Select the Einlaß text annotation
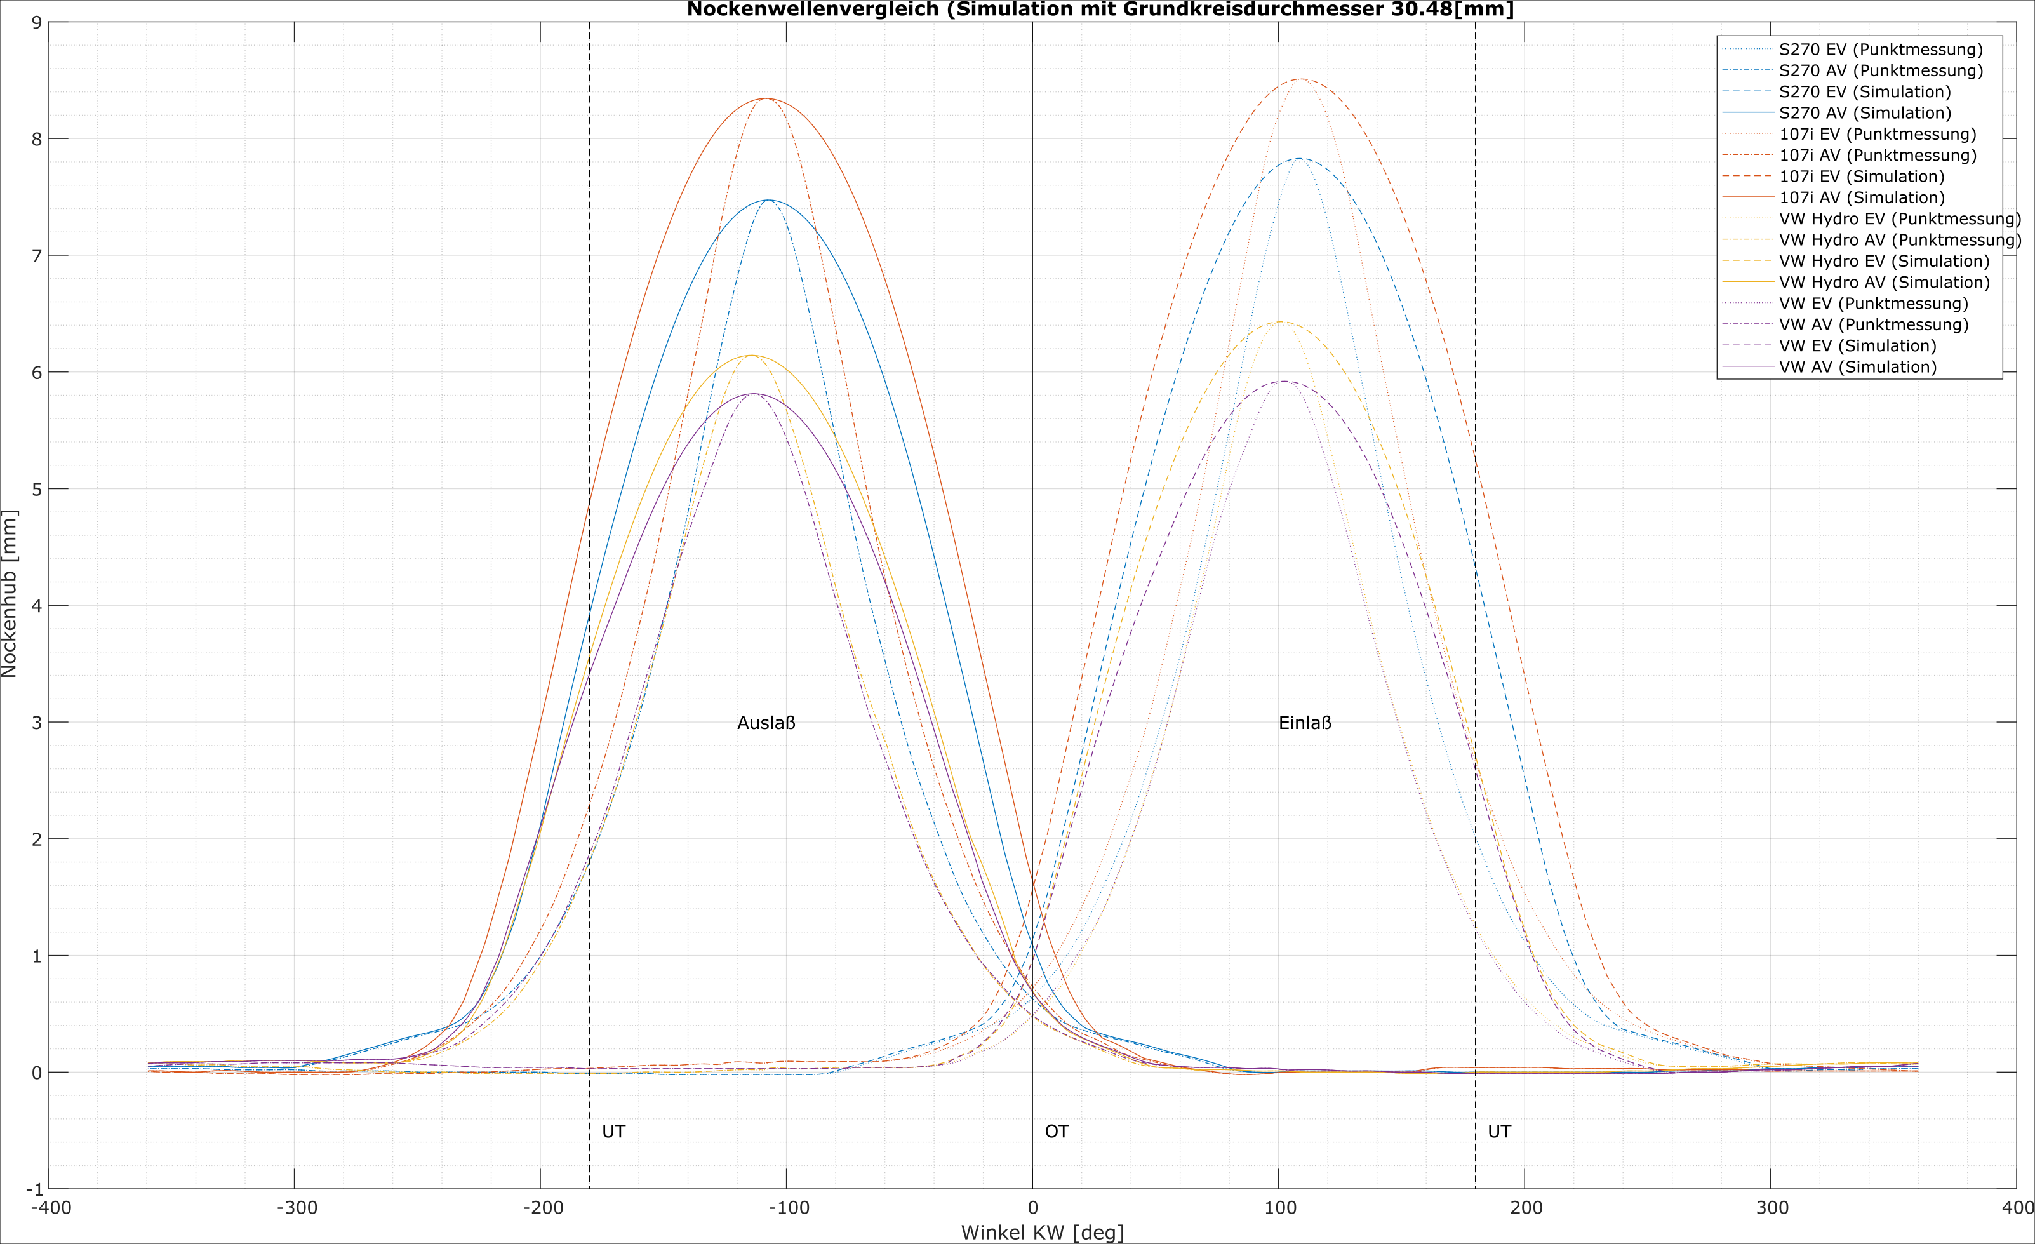2035x1244 pixels. click(1305, 723)
